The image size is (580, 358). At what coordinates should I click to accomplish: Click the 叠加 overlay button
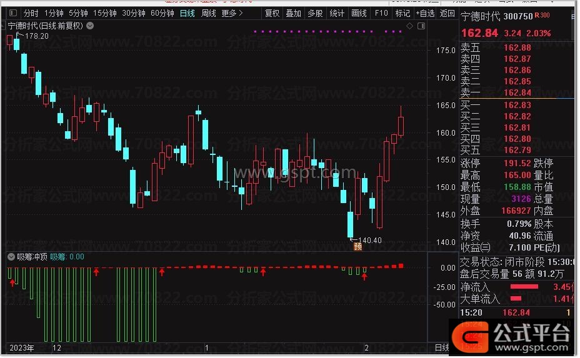pos(294,13)
